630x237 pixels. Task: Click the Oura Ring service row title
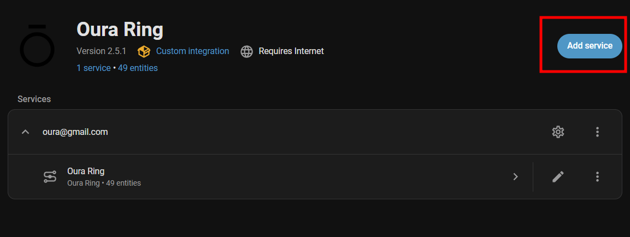point(86,171)
